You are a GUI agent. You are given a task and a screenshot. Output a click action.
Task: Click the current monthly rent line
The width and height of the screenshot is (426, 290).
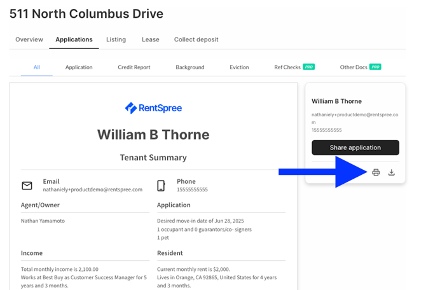click(193, 270)
